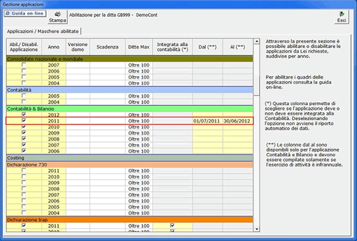Open the Guida on-line help button
Viewport: 357px width, 241px height.
pos(25,13)
